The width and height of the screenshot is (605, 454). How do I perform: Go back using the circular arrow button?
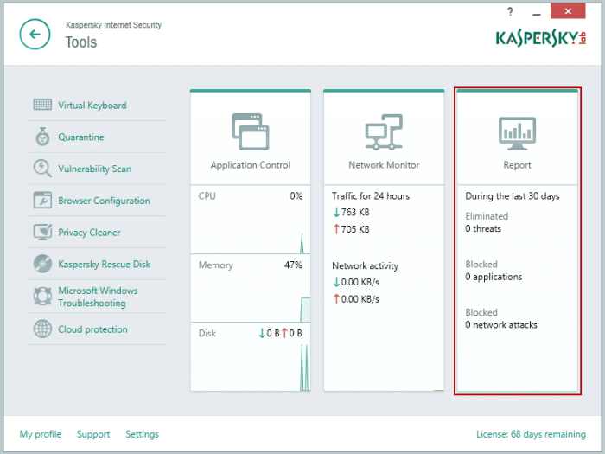[35, 35]
